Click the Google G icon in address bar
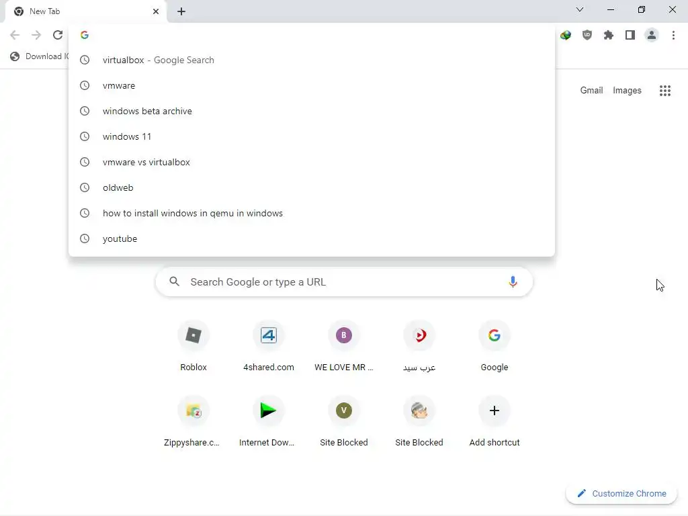The width and height of the screenshot is (688, 516). coord(85,35)
